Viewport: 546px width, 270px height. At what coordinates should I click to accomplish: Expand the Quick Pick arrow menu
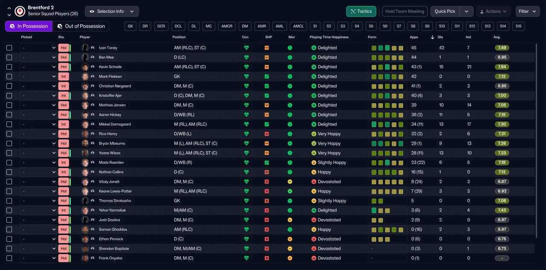pos(467,12)
